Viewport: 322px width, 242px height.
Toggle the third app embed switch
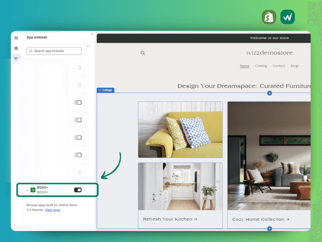pos(78,102)
